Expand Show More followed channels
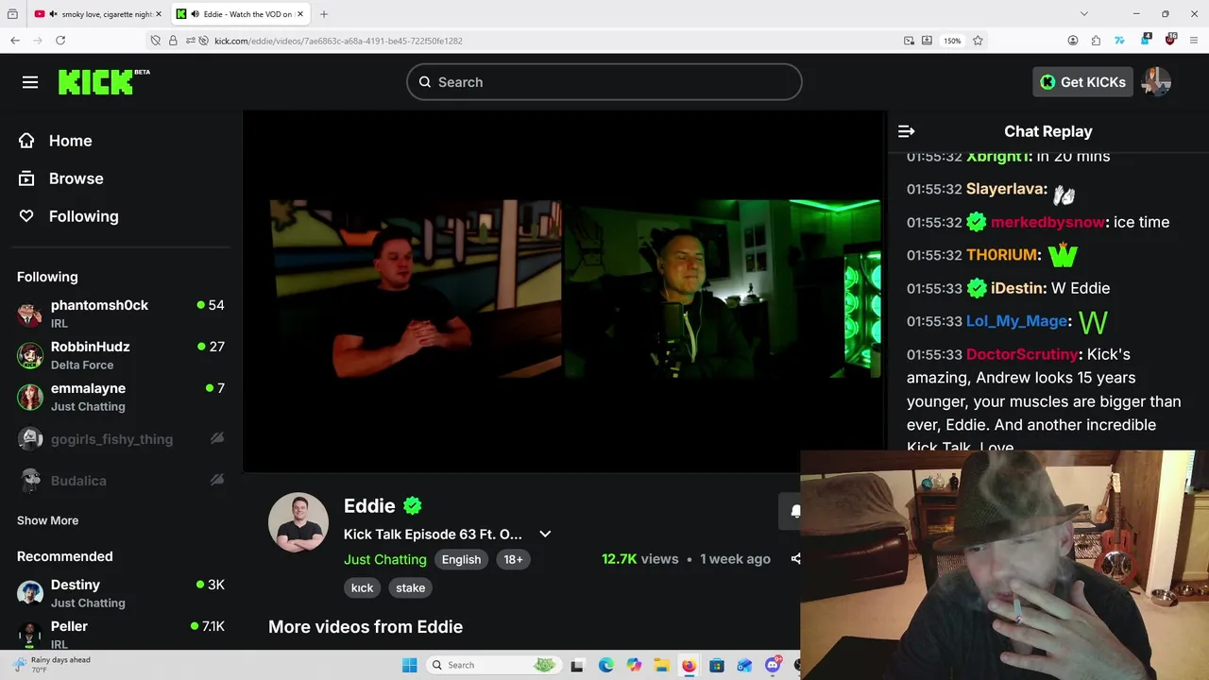 pos(47,520)
